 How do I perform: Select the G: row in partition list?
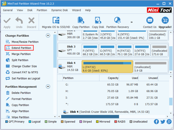click(x=113, y=85)
